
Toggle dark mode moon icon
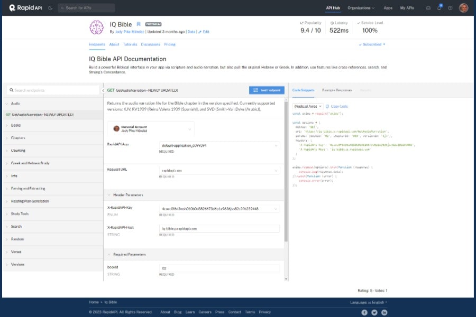point(50,8)
